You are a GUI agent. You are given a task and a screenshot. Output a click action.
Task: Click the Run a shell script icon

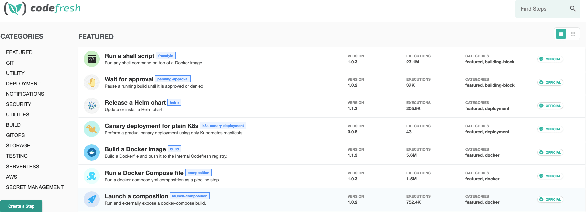click(x=92, y=59)
